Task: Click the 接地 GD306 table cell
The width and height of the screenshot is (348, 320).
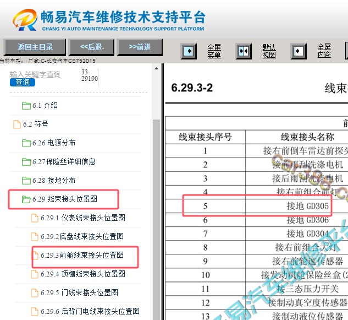Action: click(x=308, y=220)
